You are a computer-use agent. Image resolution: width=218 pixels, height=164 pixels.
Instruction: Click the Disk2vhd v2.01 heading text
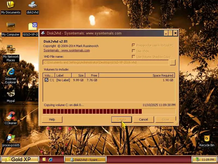point(56,42)
